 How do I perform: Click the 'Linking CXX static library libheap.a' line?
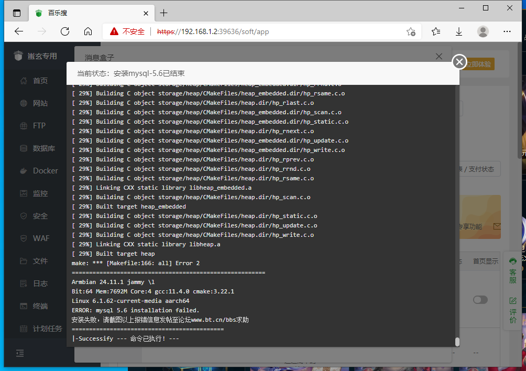pyautogui.click(x=146, y=244)
